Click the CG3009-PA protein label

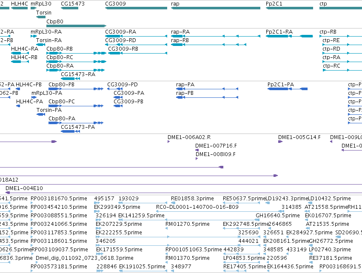129,93
